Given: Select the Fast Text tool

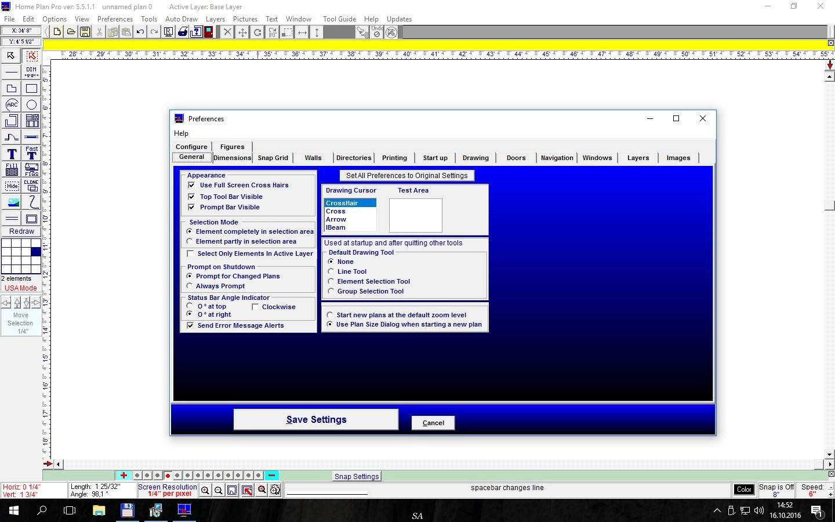Looking at the screenshot, I should [31, 153].
